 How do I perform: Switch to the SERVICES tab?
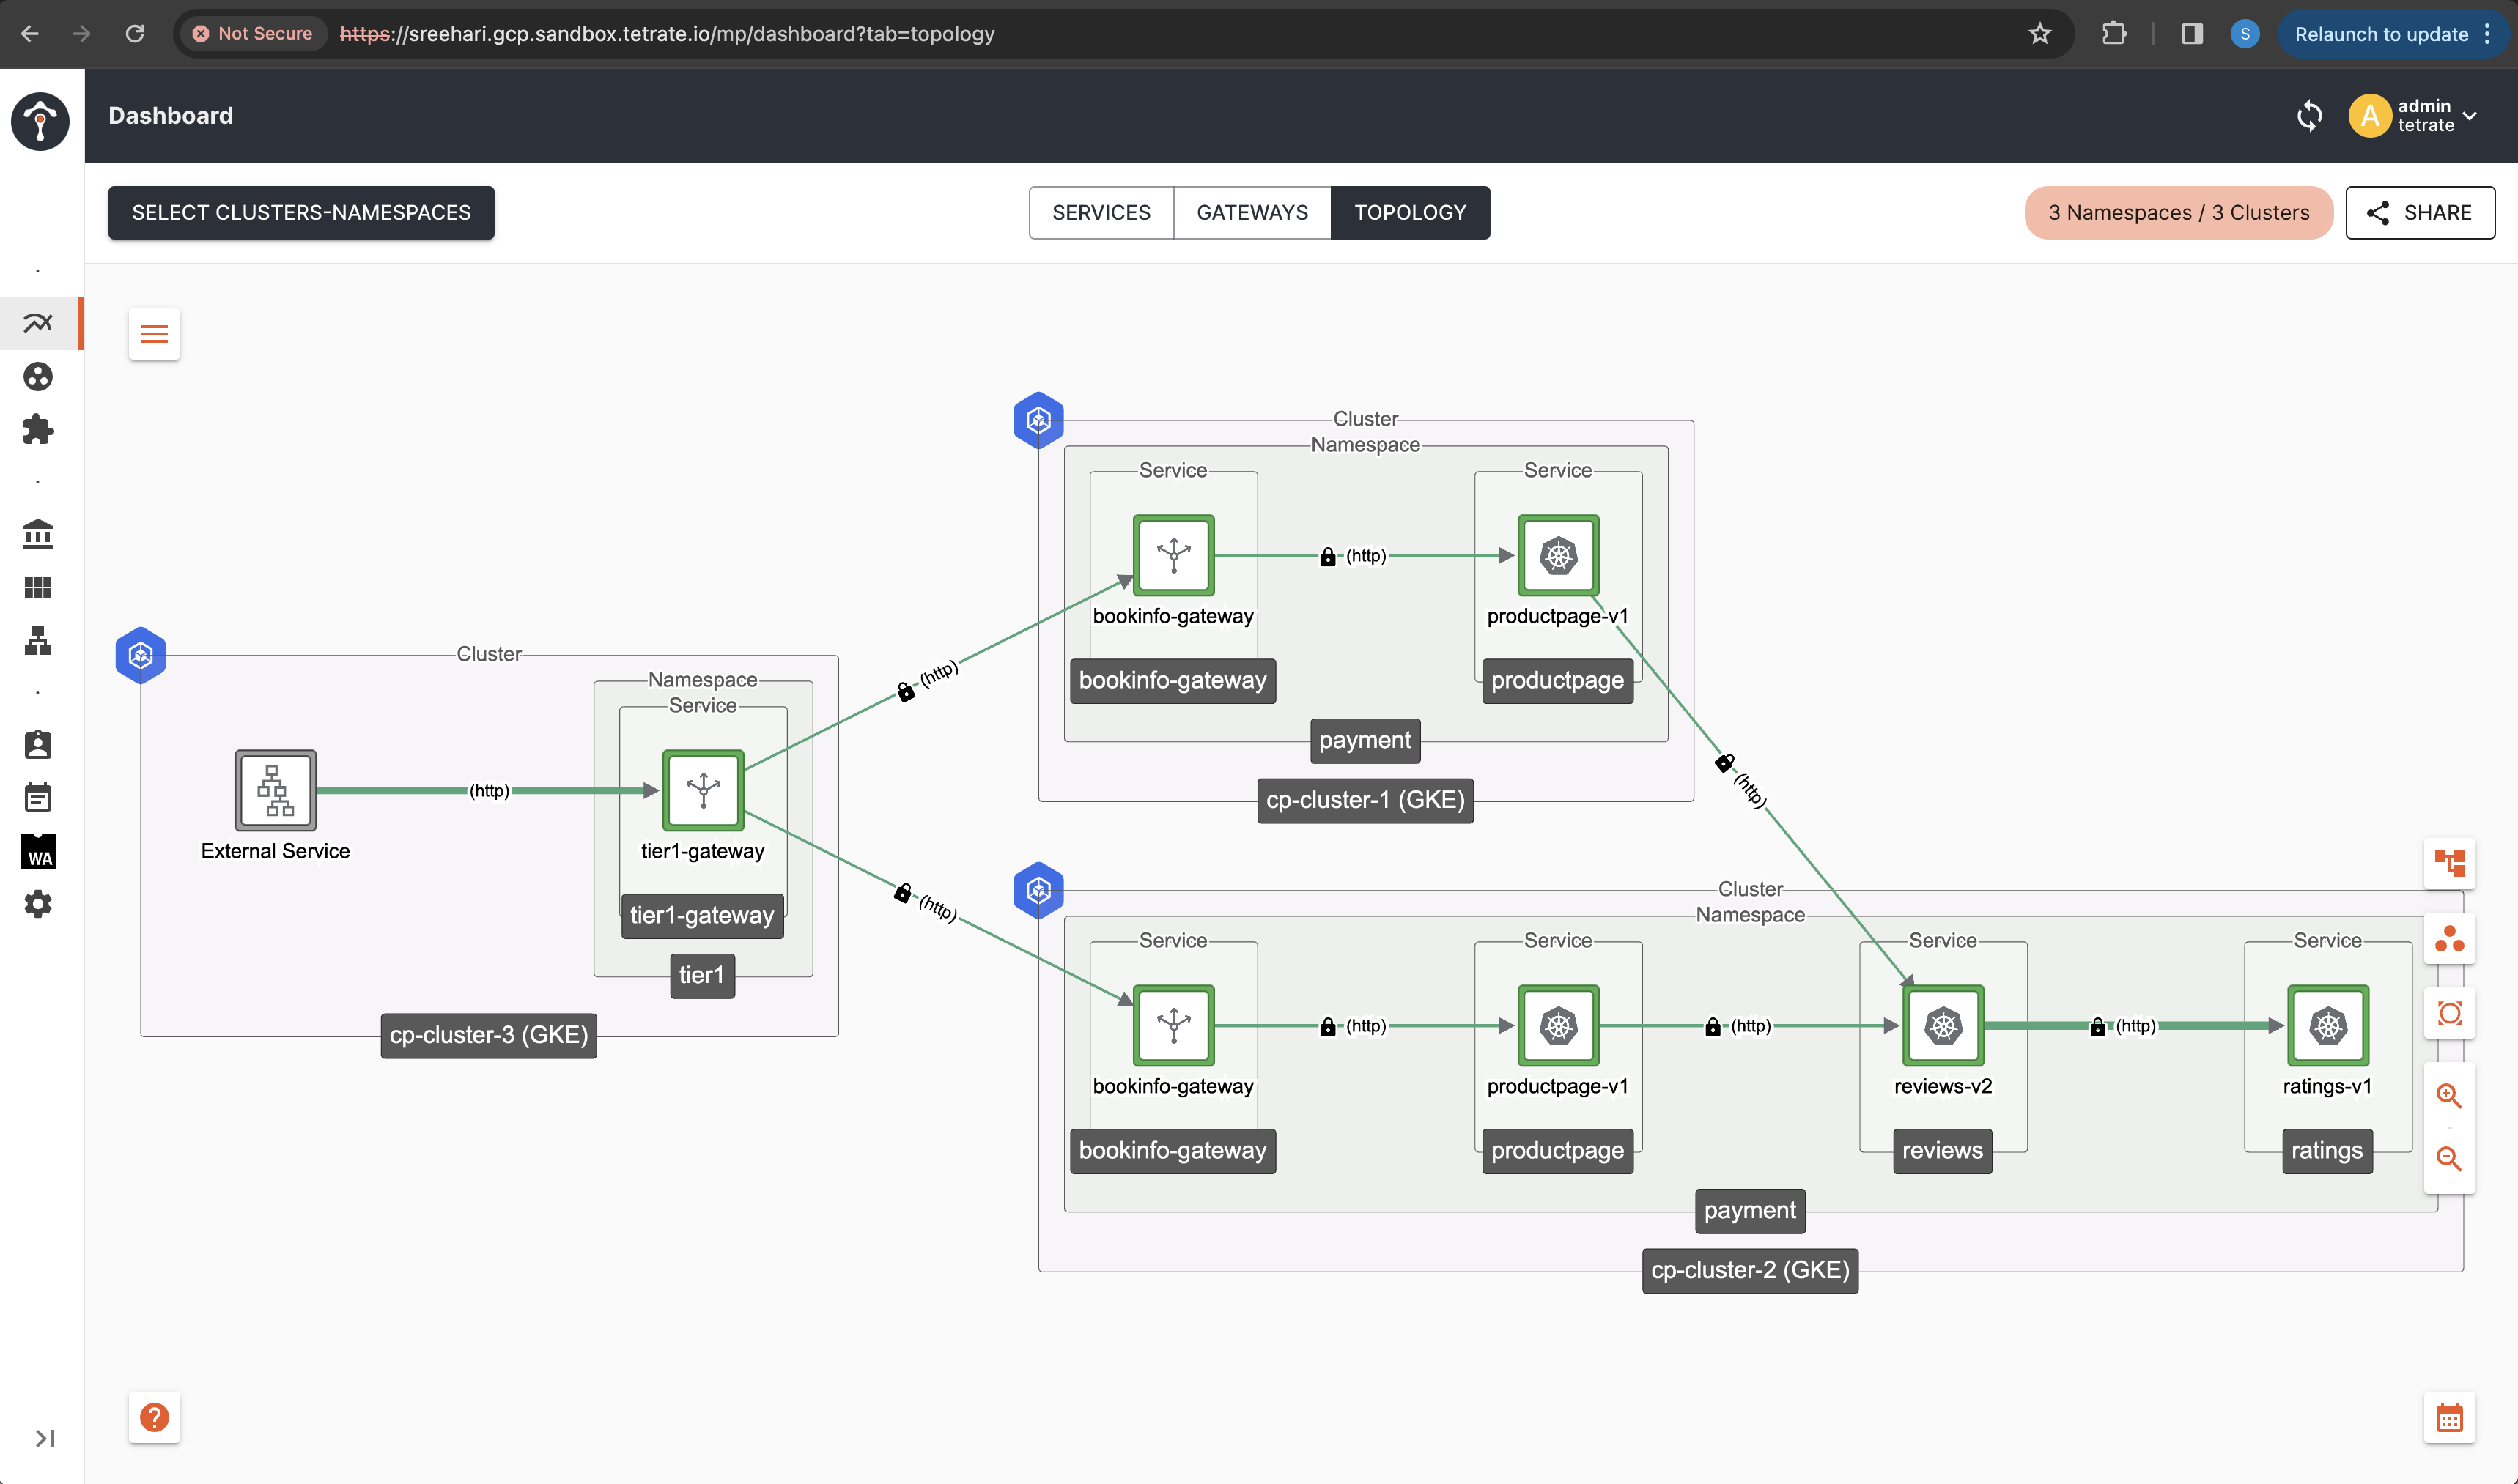[1101, 213]
